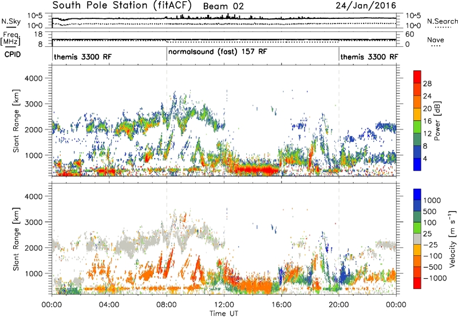Screen dimensions: 458x317
Task: Click the 'Velocity [m s⁻¹]' color bar label
Action: point(452,239)
